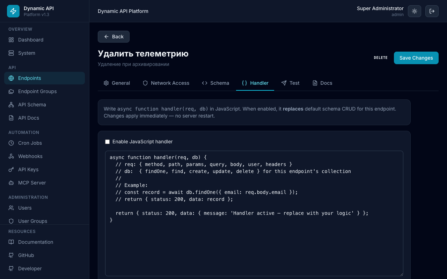
Task: Click the MCP Server robot icon
Action: click(x=11, y=183)
